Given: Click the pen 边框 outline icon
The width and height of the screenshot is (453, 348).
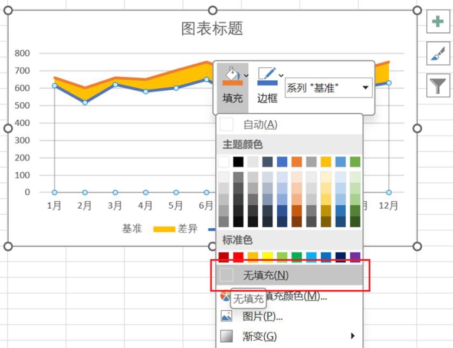Looking at the screenshot, I should (267, 76).
